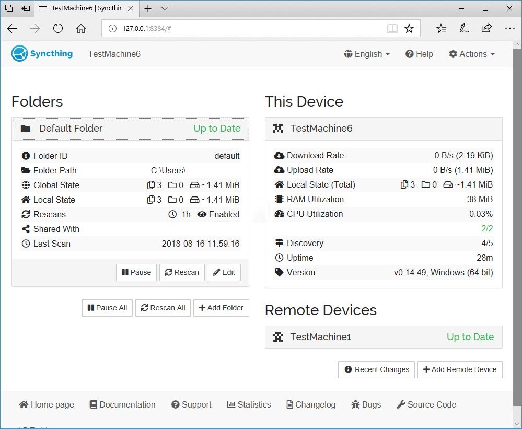Pause the Default Folder
Screen dimensions: 522x429
(x=136, y=272)
